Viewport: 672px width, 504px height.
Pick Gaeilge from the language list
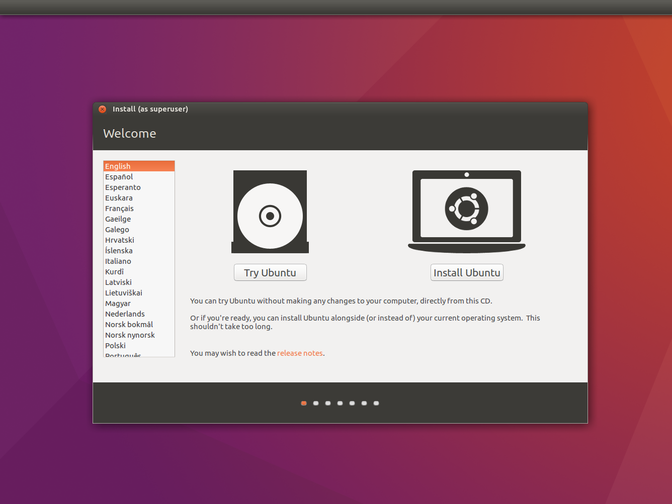coord(139,219)
